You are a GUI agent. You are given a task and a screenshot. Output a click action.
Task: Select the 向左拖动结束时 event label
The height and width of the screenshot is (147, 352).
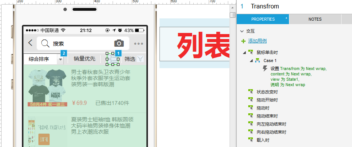(271, 124)
